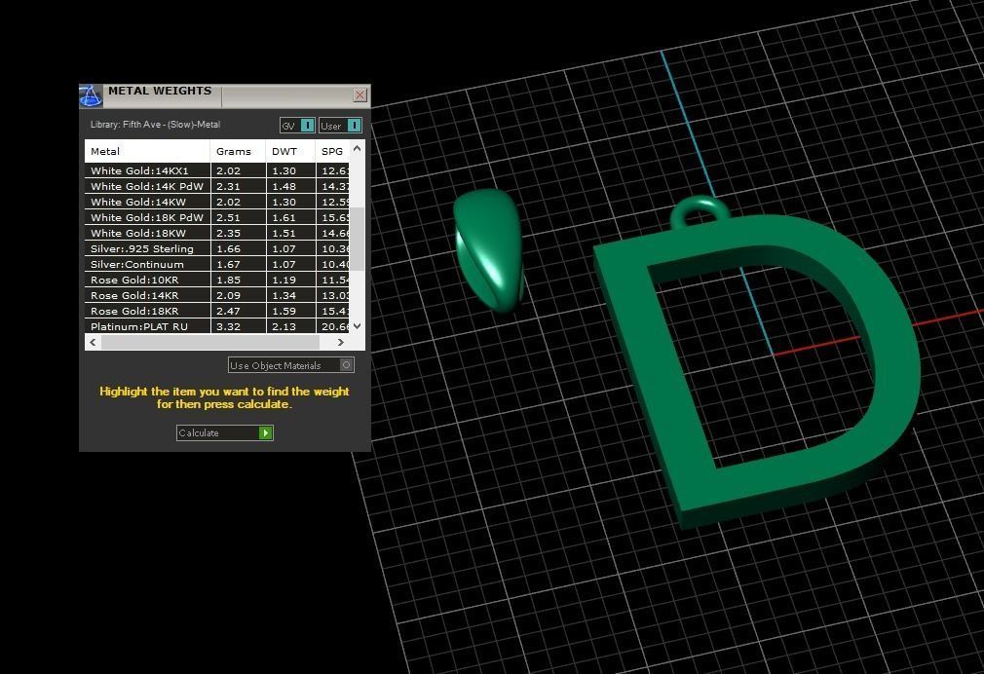Click the 1.48 DWT value for 14K PdW
Screen dimensions: 984x674
(x=284, y=186)
